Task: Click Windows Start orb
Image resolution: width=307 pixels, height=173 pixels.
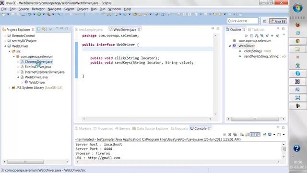Action: (x=297, y=8)
